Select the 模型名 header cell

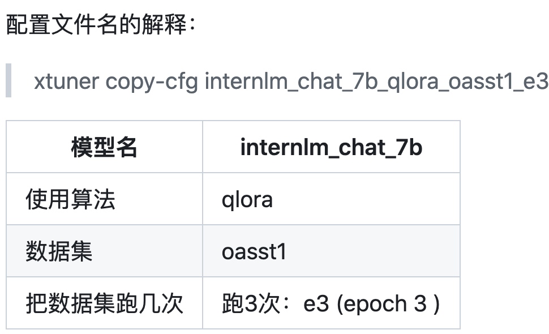pos(104,147)
